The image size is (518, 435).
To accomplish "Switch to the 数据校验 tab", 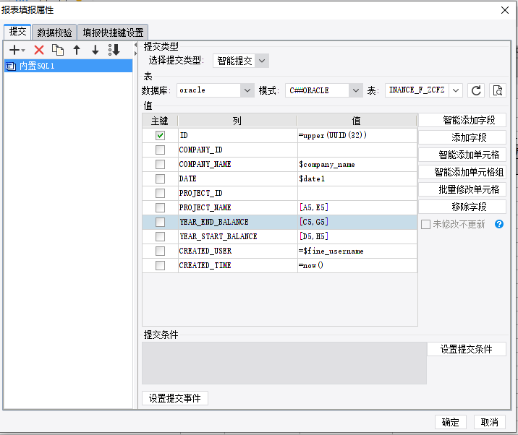I will (54, 33).
